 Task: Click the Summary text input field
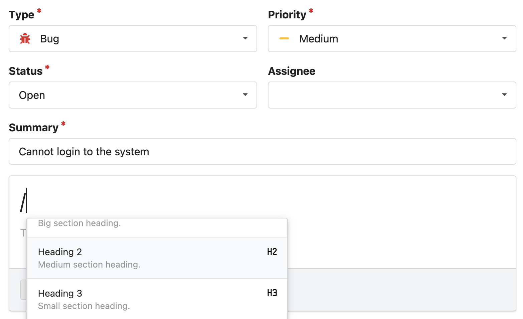tap(262, 152)
